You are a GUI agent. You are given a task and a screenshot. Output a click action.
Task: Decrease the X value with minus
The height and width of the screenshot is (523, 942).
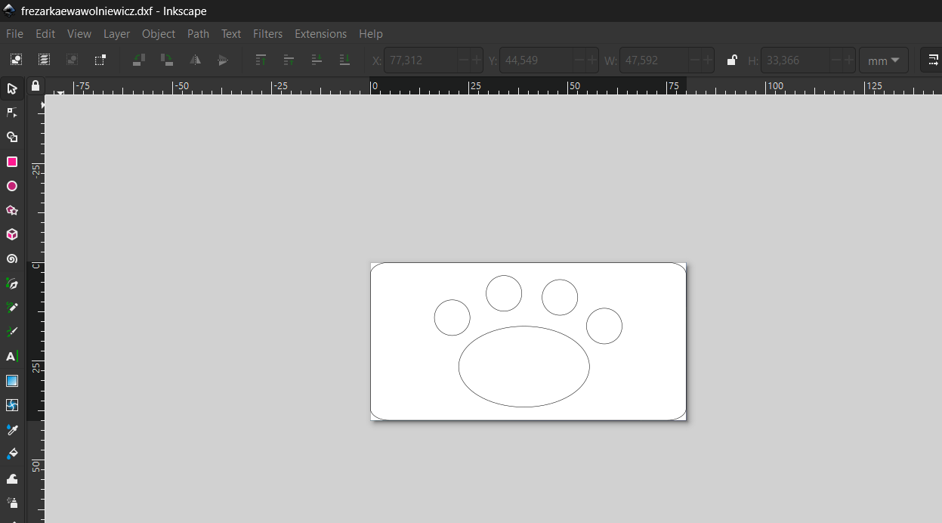click(x=463, y=60)
